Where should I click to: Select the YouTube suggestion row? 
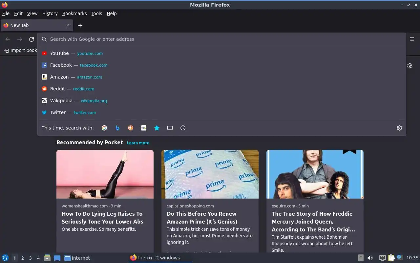click(222, 53)
